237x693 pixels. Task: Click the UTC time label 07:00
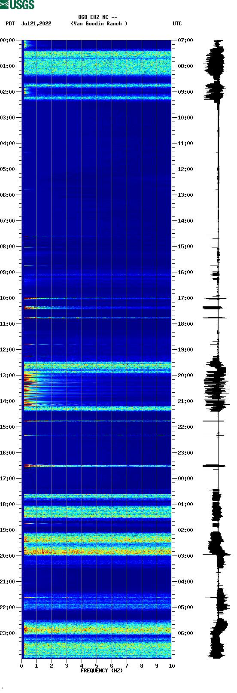tap(185, 40)
